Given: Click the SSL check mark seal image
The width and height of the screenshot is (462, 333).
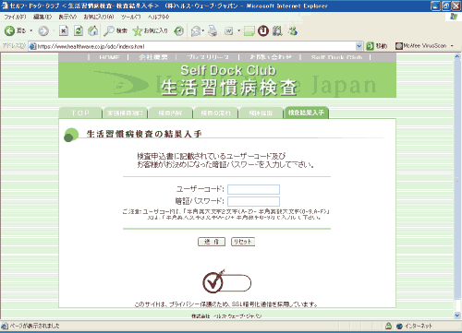Looking at the screenshot, I should coord(226,282).
